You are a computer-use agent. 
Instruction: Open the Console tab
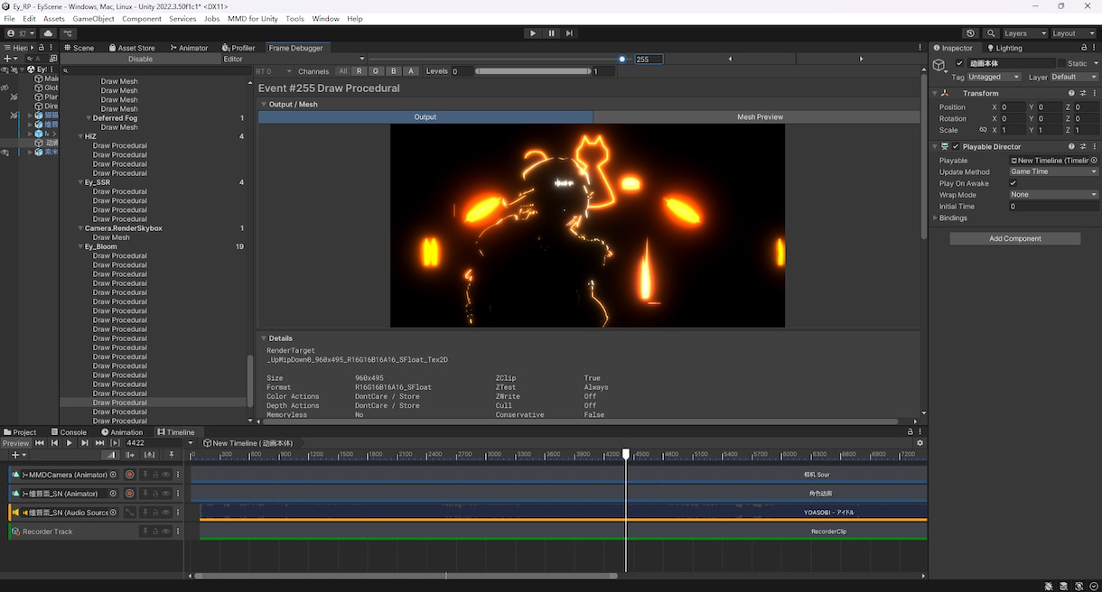(x=69, y=432)
